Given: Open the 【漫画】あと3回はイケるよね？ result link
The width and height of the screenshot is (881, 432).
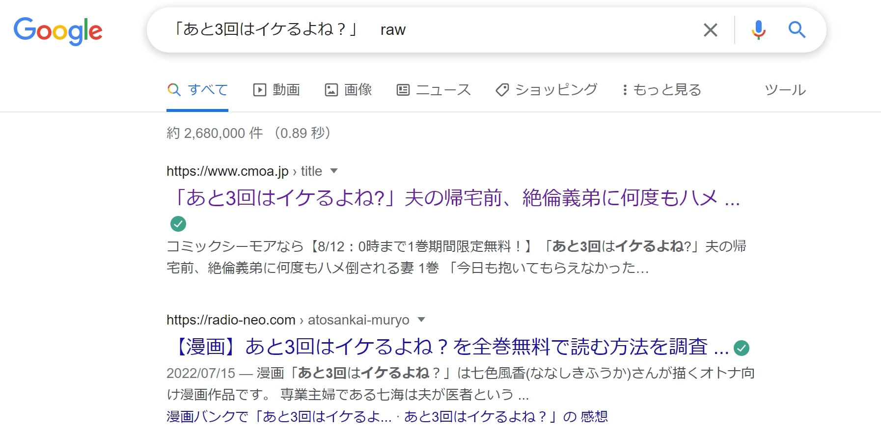Looking at the screenshot, I should pos(448,347).
